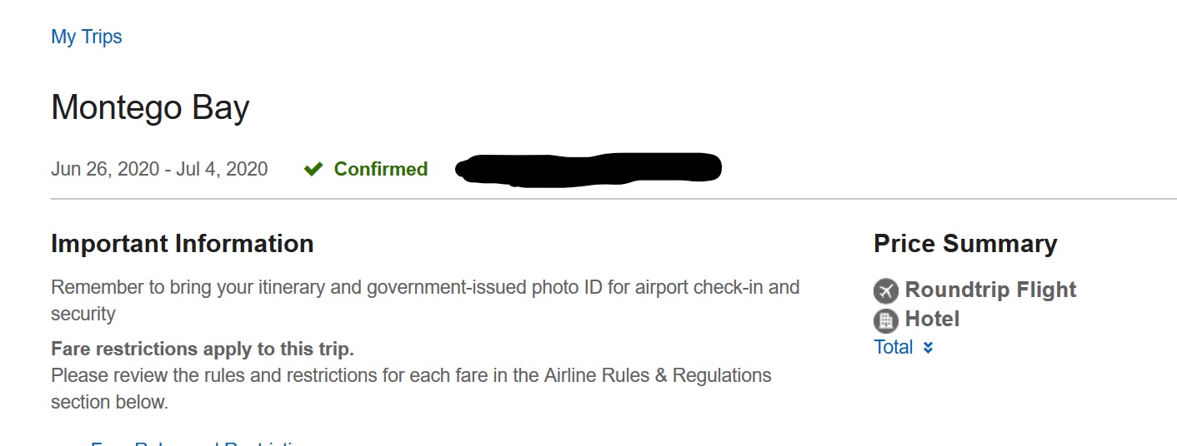Screen dimensions: 1177x446
Task: Click the Price Summary heading
Action: click(x=965, y=244)
